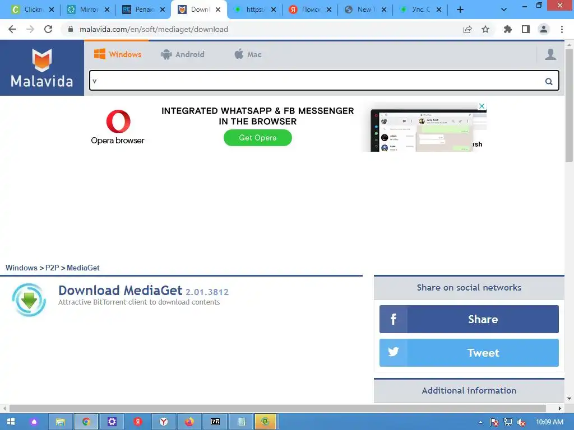This screenshot has height=430, width=574.
Task: Go forward in browser history
Action: 30,29
